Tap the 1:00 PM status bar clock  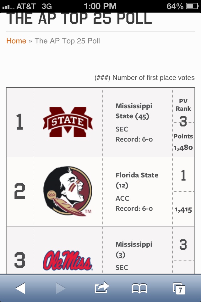(x=100, y=6)
